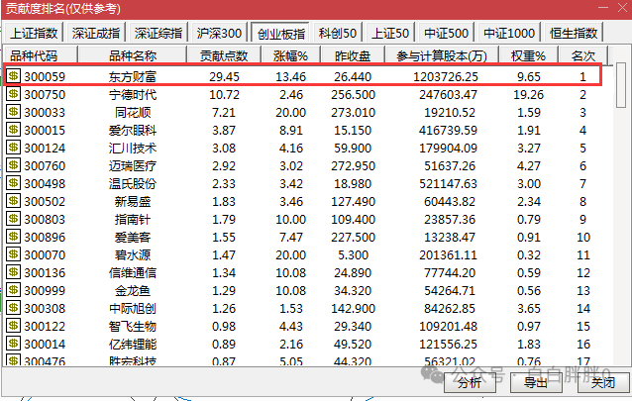632x401 pixels.
Task: Click the stock icon beside 300896
Action: [x=13, y=237]
